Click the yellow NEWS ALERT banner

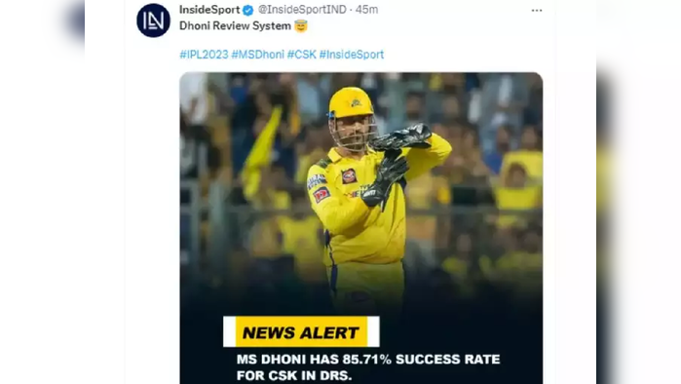point(301,332)
